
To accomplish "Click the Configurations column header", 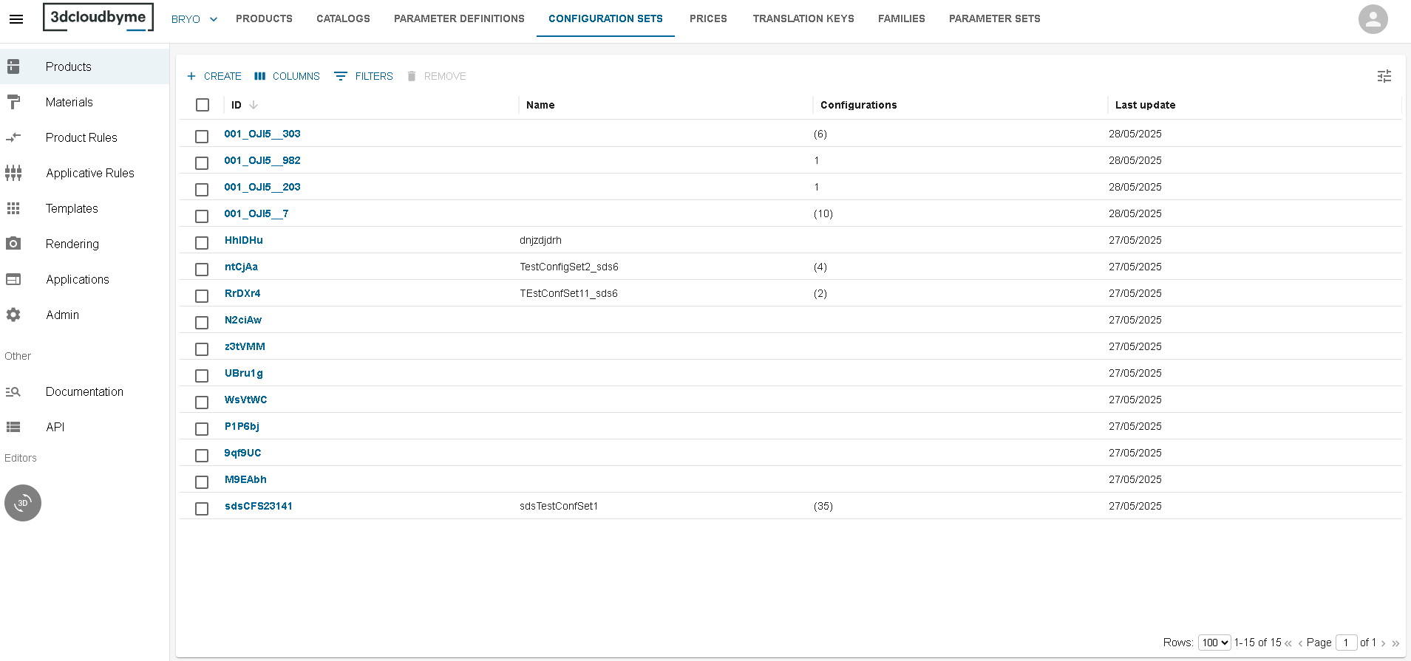I will pyautogui.click(x=858, y=105).
